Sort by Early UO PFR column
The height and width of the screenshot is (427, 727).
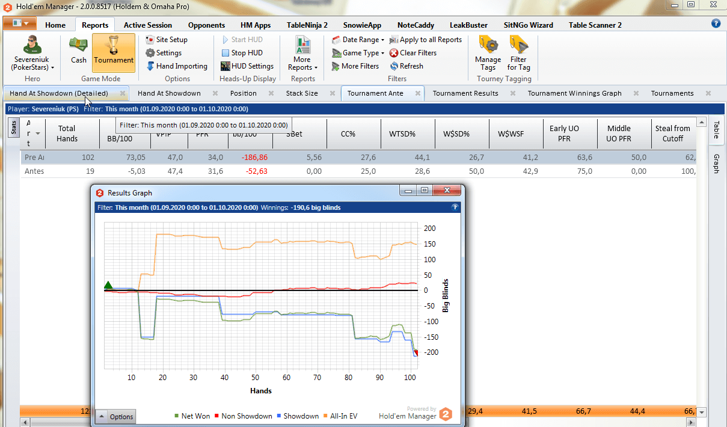click(x=570, y=133)
